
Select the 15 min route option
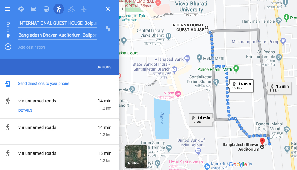click(x=59, y=157)
